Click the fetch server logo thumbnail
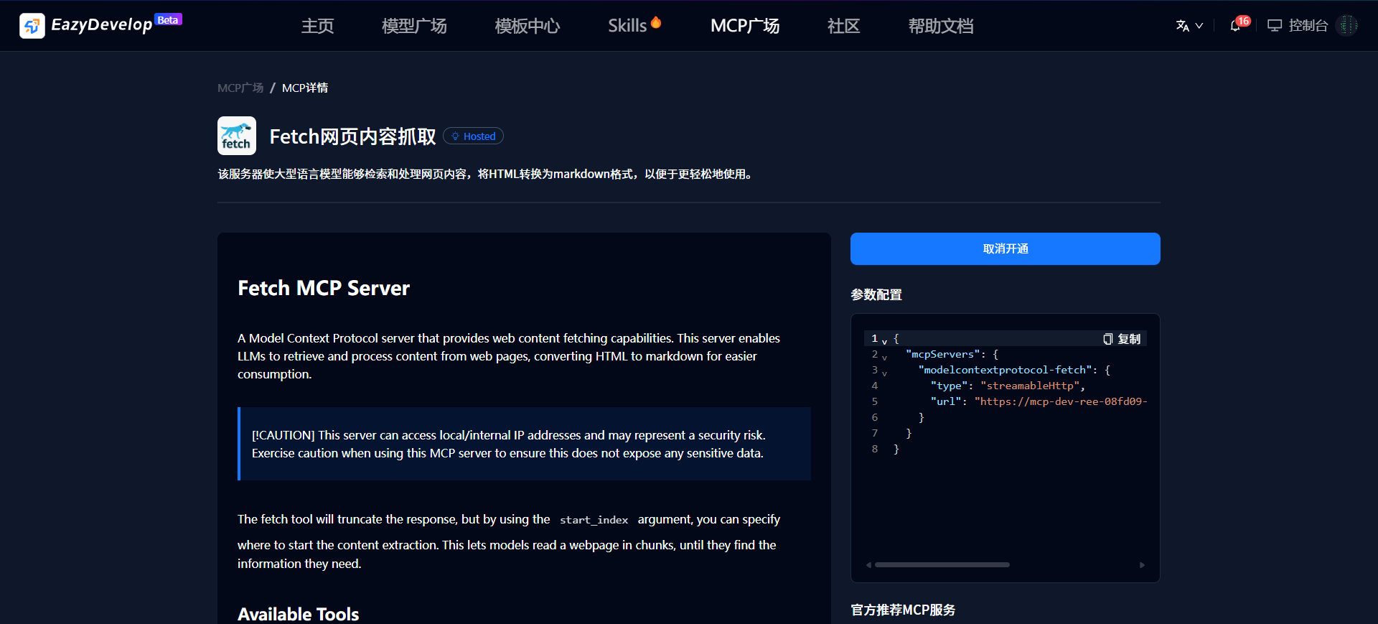 (237, 136)
